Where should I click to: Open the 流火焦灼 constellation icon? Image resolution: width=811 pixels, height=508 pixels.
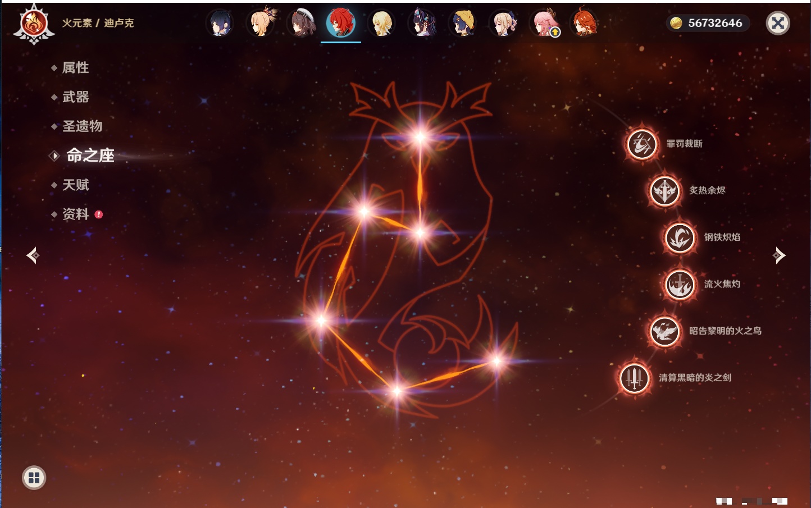pyautogui.click(x=680, y=285)
